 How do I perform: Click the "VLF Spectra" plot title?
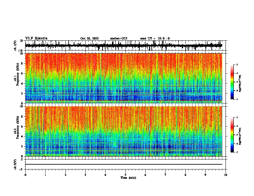click(x=36, y=38)
